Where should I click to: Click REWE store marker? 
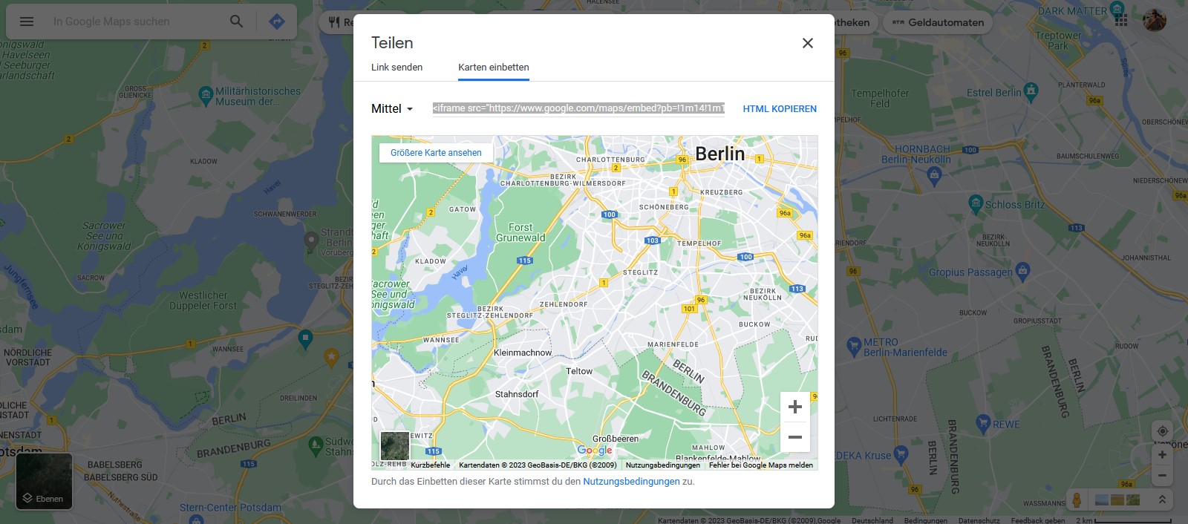pyautogui.click(x=983, y=425)
